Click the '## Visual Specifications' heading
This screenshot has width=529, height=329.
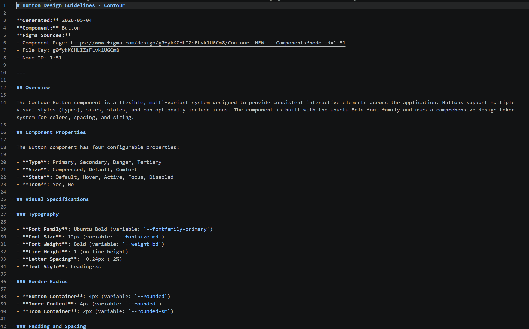(53, 199)
